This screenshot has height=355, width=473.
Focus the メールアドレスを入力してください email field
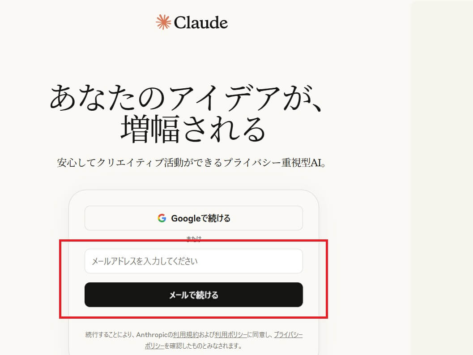[194, 261]
